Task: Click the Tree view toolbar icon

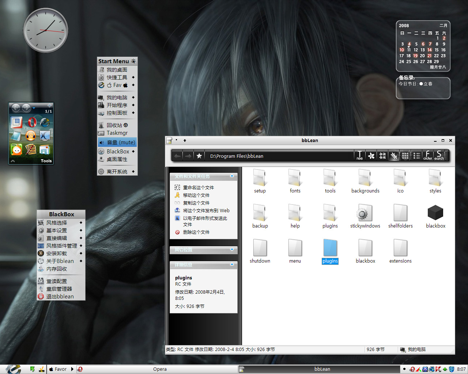Action: pos(360,156)
